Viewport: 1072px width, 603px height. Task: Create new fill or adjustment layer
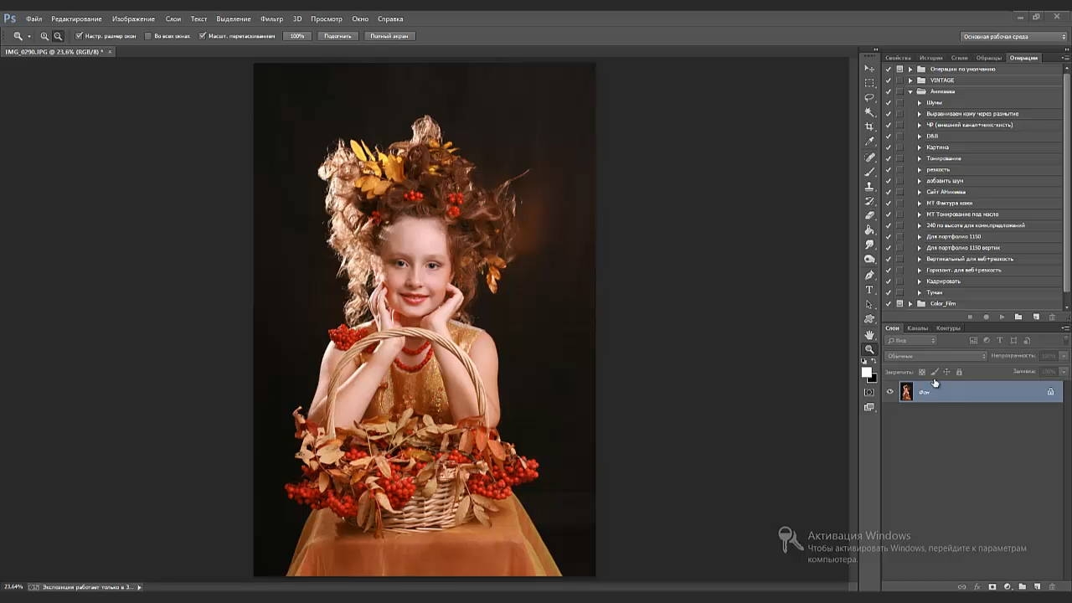(x=1008, y=586)
